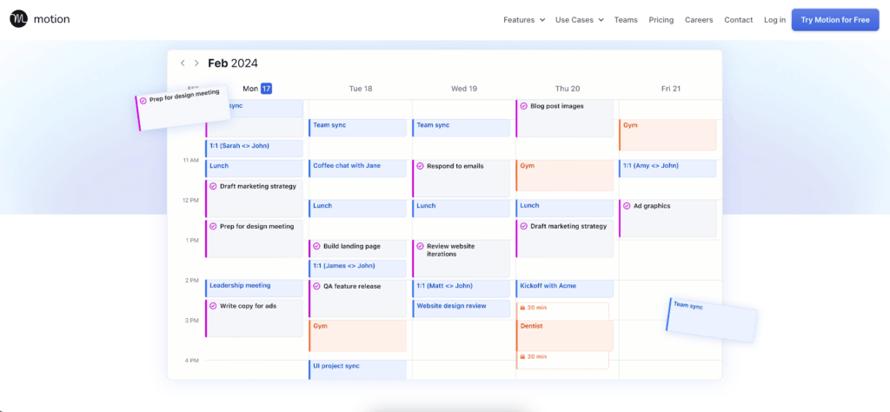Select the Wed 19 day header
Viewport: 890px width, 412px height.
[x=464, y=90]
